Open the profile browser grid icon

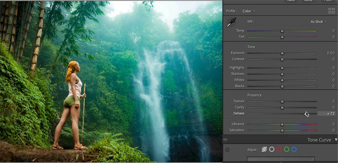[x=332, y=11]
